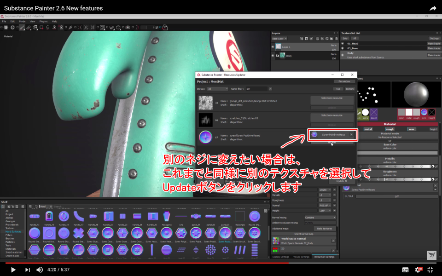Image resolution: width=442 pixels, height=276 pixels.
Task: Select the Polygon Fill tool
Action: coord(41,27)
